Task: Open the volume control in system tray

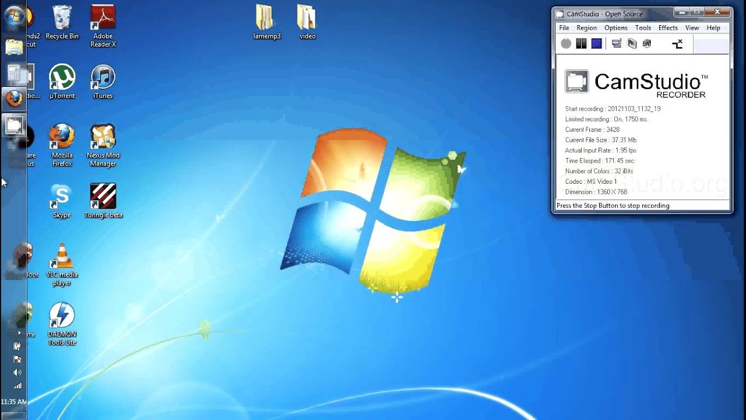Action: pos(17,372)
